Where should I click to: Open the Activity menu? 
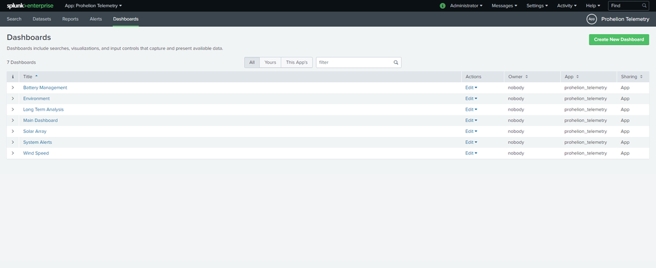[x=567, y=6]
